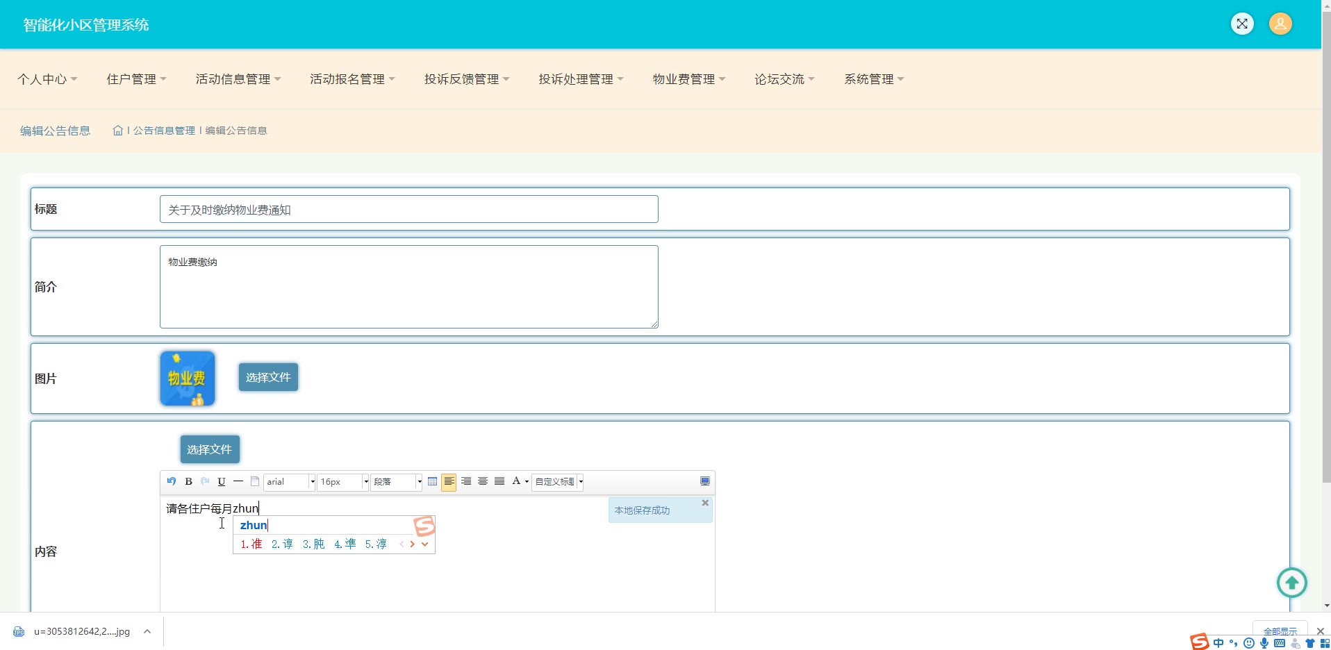The height and width of the screenshot is (650, 1331).
Task: Justify the text with the justify icon
Action: (x=499, y=481)
